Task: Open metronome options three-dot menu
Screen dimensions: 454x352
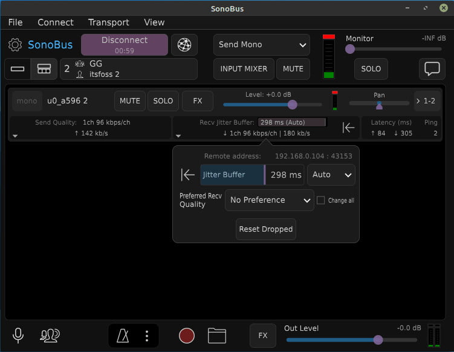Action: coord(147,336)
